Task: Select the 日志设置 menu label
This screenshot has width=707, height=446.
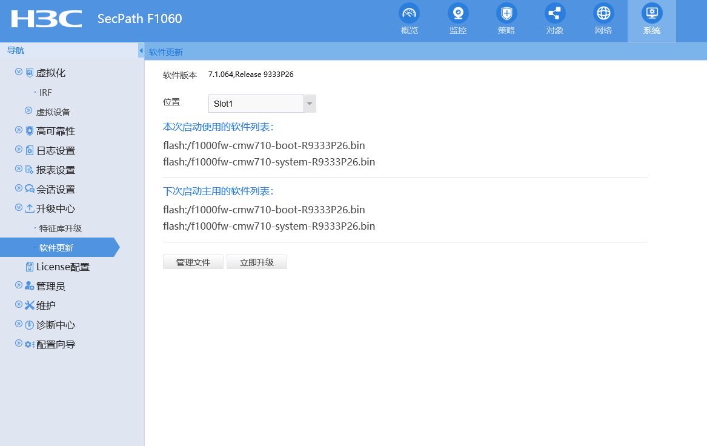Action: (x=56, y=151)
